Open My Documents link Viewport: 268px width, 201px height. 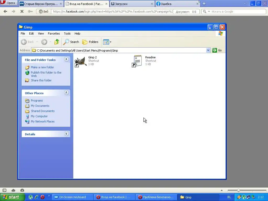40,106
